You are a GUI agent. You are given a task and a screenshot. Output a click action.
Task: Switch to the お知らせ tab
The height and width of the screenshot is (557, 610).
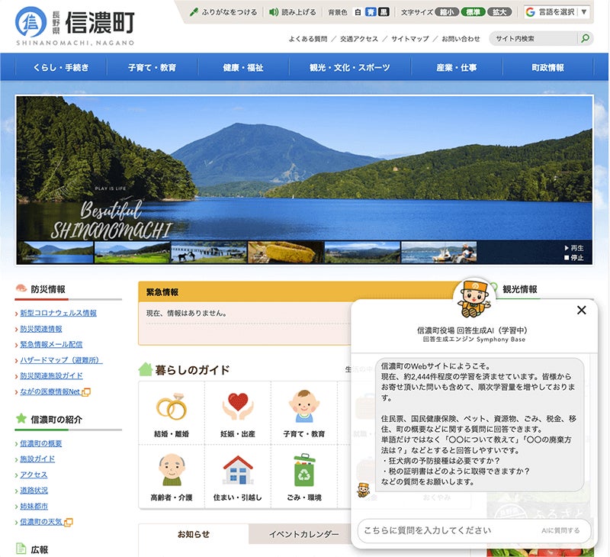(194, 534)
